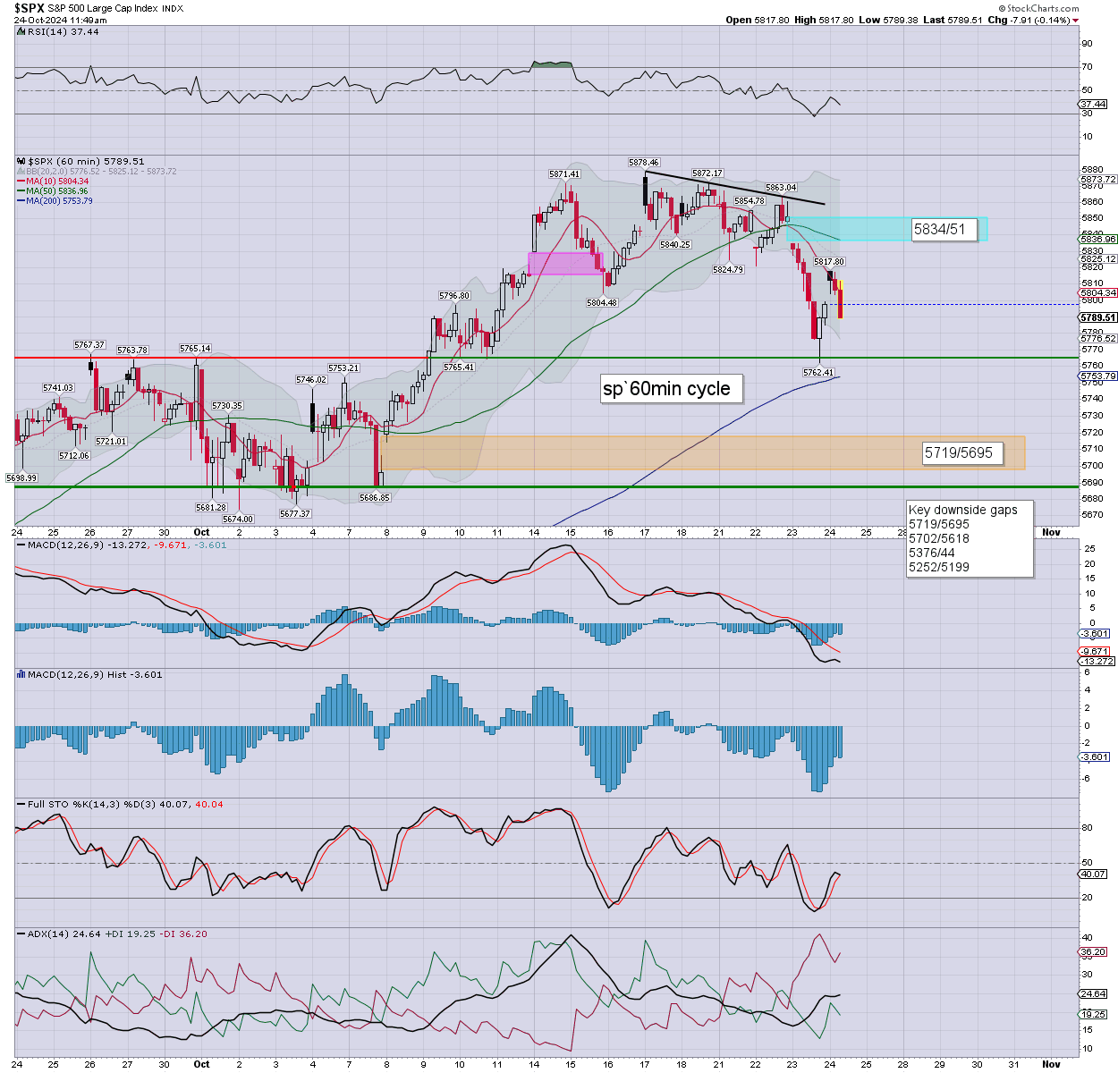Click the blue MA(200) legend line marker
The height and width of the screenshot is (1073, 1118).
point(21,201)
